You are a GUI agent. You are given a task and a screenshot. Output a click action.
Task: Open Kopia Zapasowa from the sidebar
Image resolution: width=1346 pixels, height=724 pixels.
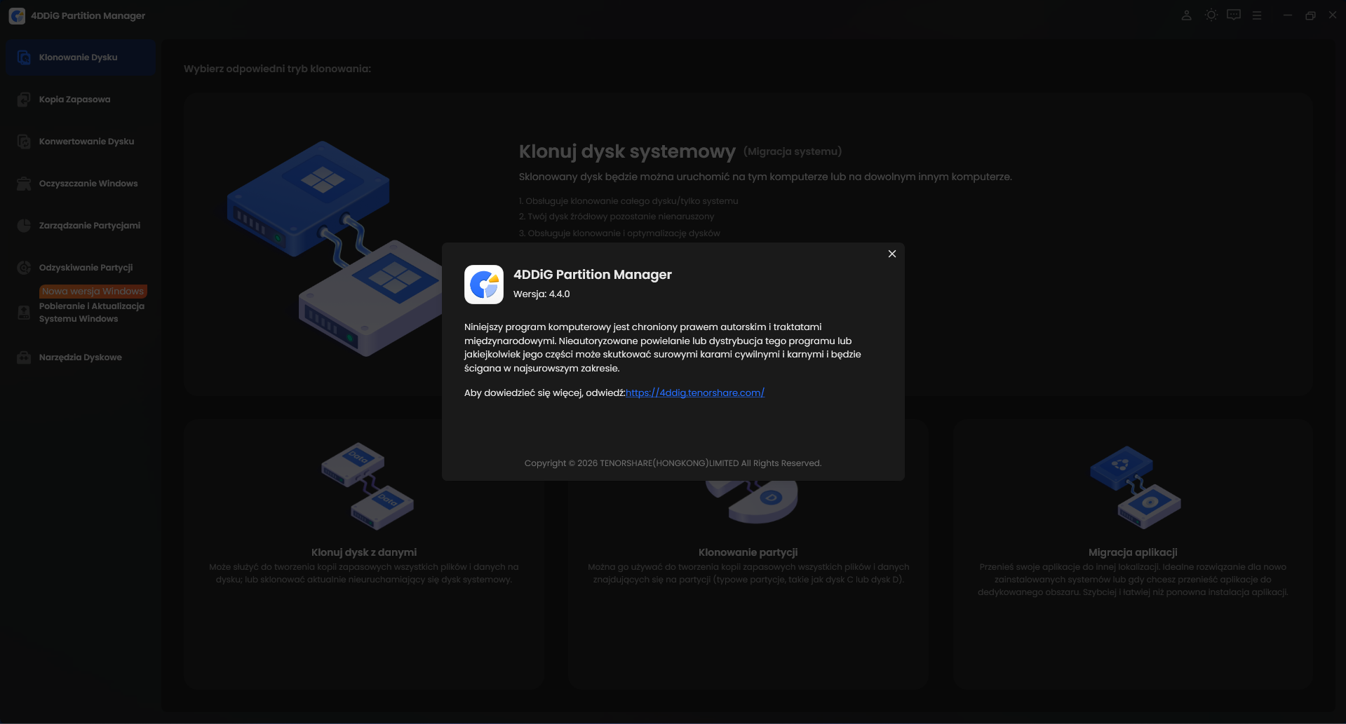(81, 100)
